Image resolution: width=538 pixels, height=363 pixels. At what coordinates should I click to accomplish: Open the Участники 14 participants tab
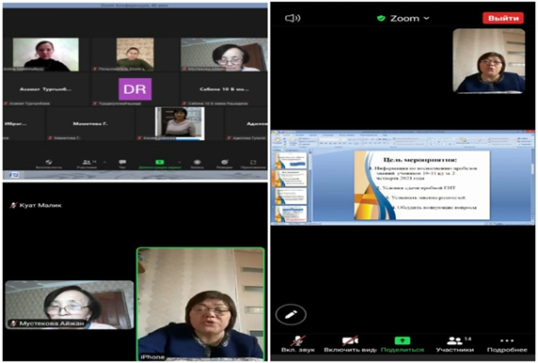(x=455, y=344)
